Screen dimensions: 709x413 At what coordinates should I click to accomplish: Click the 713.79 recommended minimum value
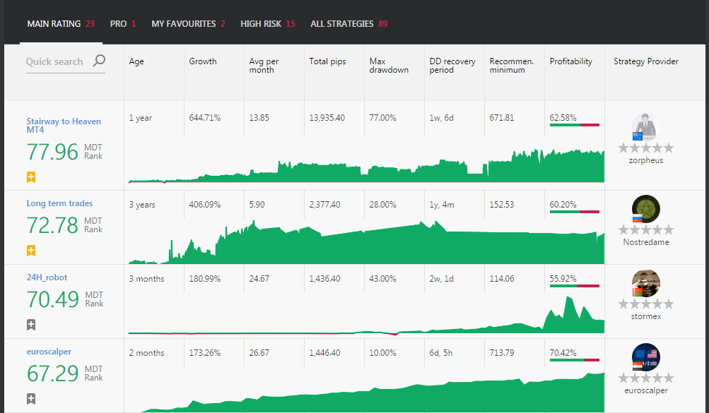[501, 352]
